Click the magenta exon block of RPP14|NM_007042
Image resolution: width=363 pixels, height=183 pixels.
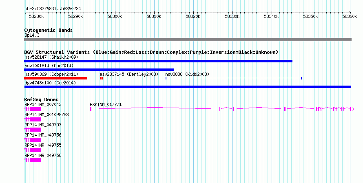coord(35,109)
